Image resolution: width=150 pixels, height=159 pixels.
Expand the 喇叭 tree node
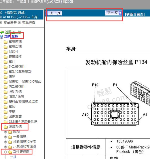click(x=1, y=77)
